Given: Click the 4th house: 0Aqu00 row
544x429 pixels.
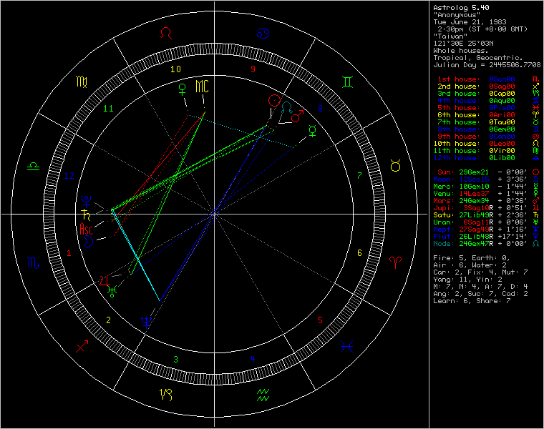Looking at the screenshot, I should coord(488,101).
